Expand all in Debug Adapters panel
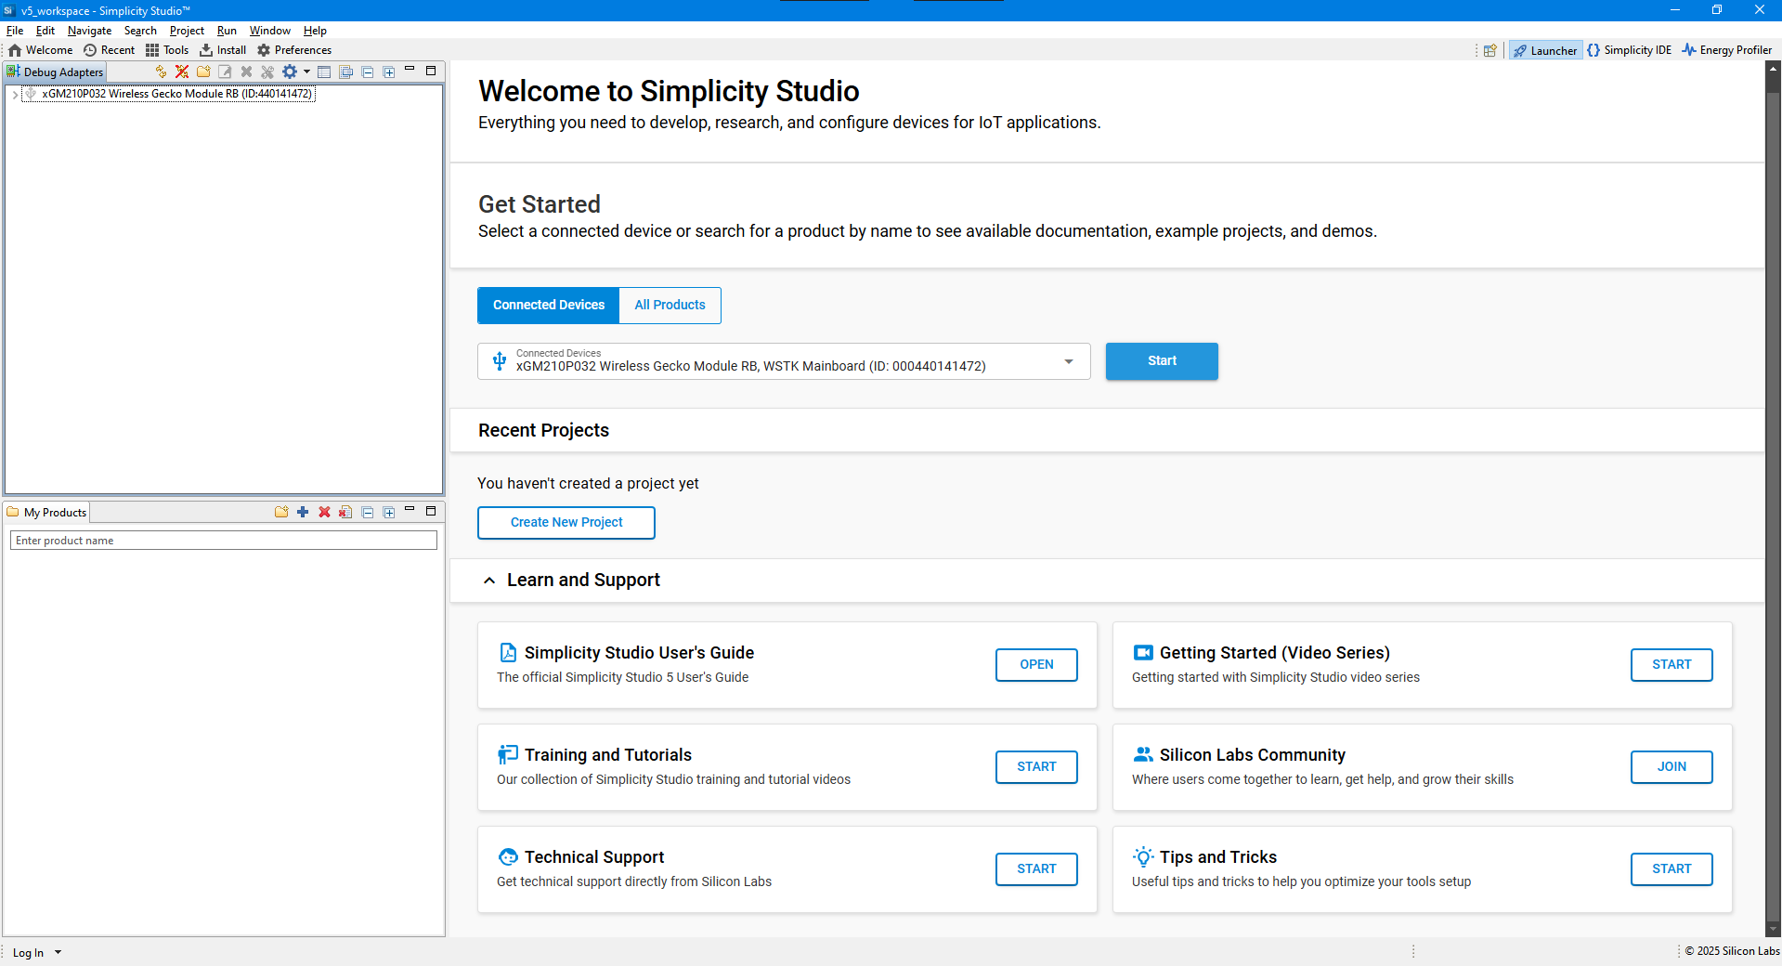This screenshot has width=1782, height=966. point(389,72)
